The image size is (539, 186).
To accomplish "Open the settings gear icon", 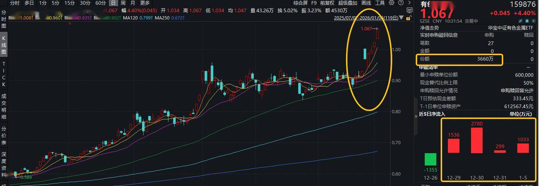I will 392,3.
